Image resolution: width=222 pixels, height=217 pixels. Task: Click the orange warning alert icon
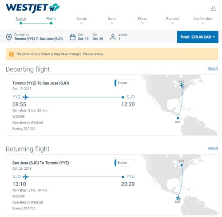(x=12, y=54)
